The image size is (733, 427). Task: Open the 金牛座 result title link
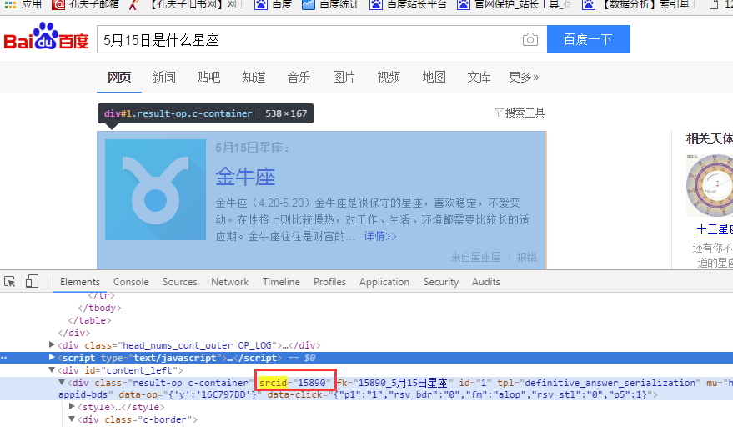[245, 176]
